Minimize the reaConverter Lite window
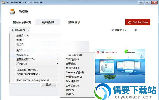The height and width of the screenshot is (100, 159). tap(141, 3)
